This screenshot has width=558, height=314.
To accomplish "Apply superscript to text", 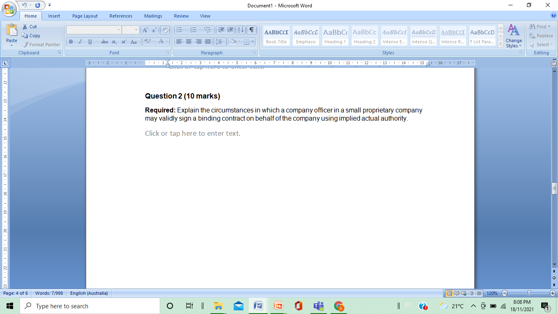I will click(124, 41).
